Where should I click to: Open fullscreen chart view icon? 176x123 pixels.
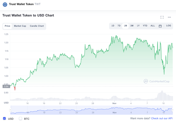point(162,17)
